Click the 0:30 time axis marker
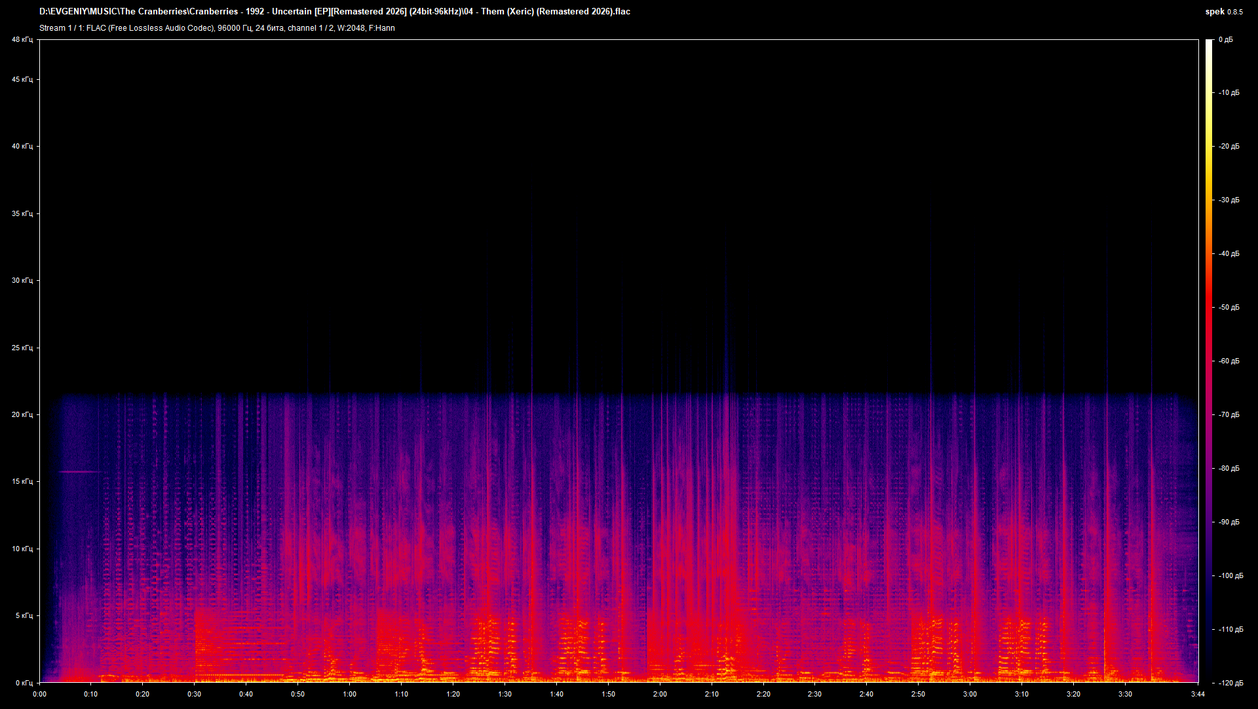1258x709 pixels. coord(195,694)
